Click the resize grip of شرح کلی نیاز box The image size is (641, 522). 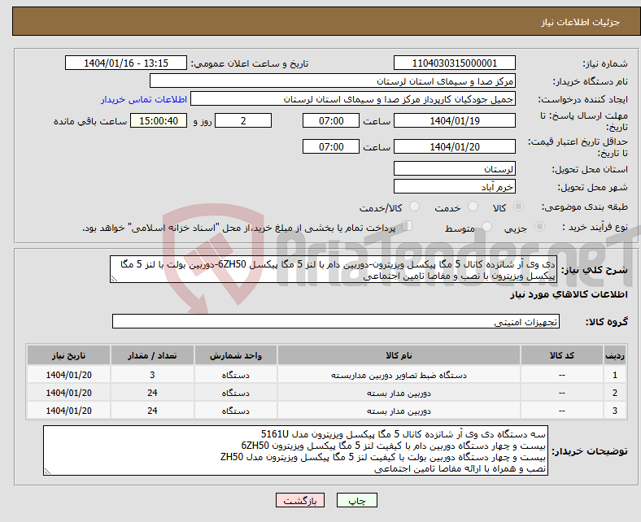pyautogui.click(x=114, y=279)
